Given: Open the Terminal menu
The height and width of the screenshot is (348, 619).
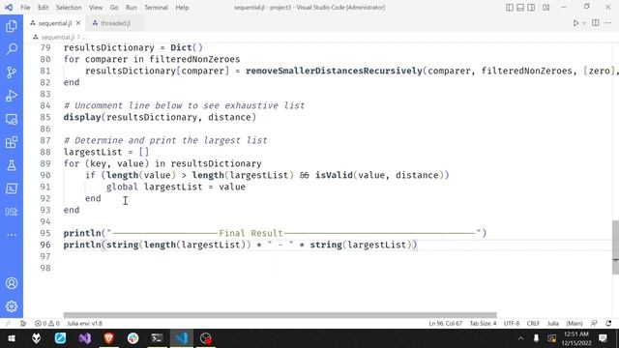Looking at the screenshot, I should click(x=156, y=8).
